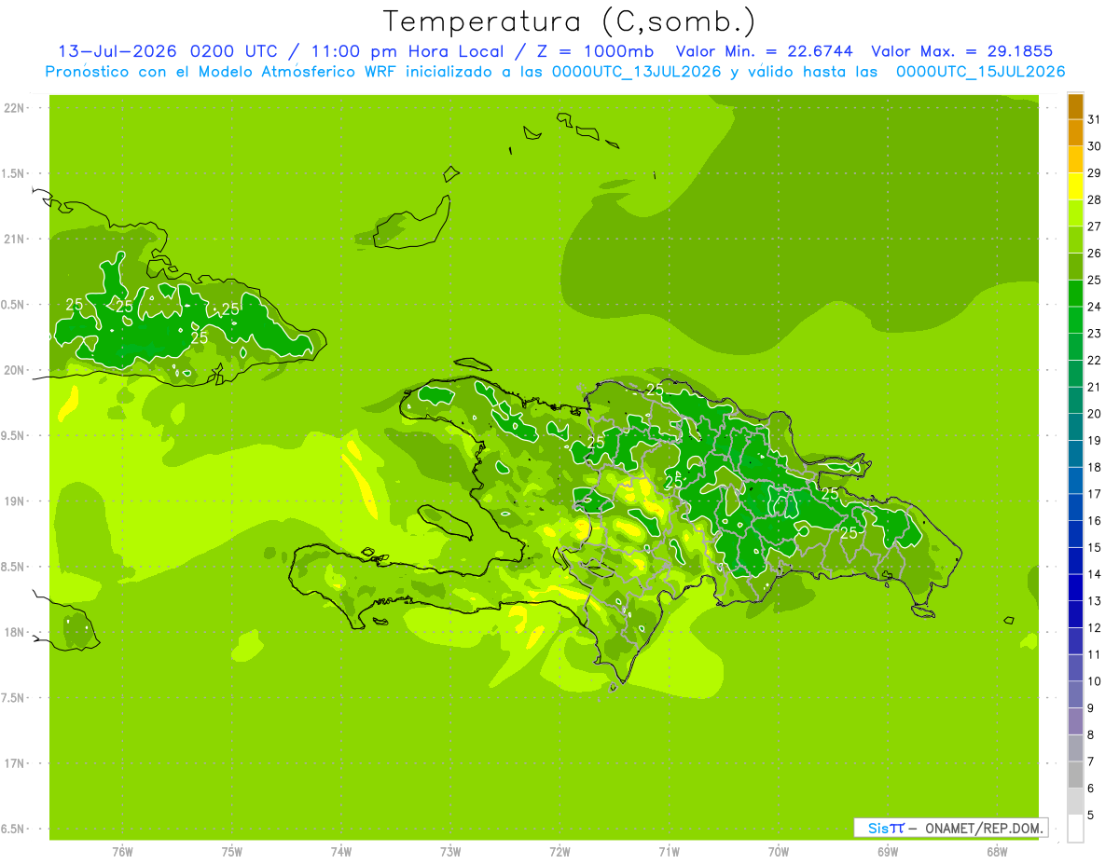Click the 18N latitude axis label

pos(13,633)
